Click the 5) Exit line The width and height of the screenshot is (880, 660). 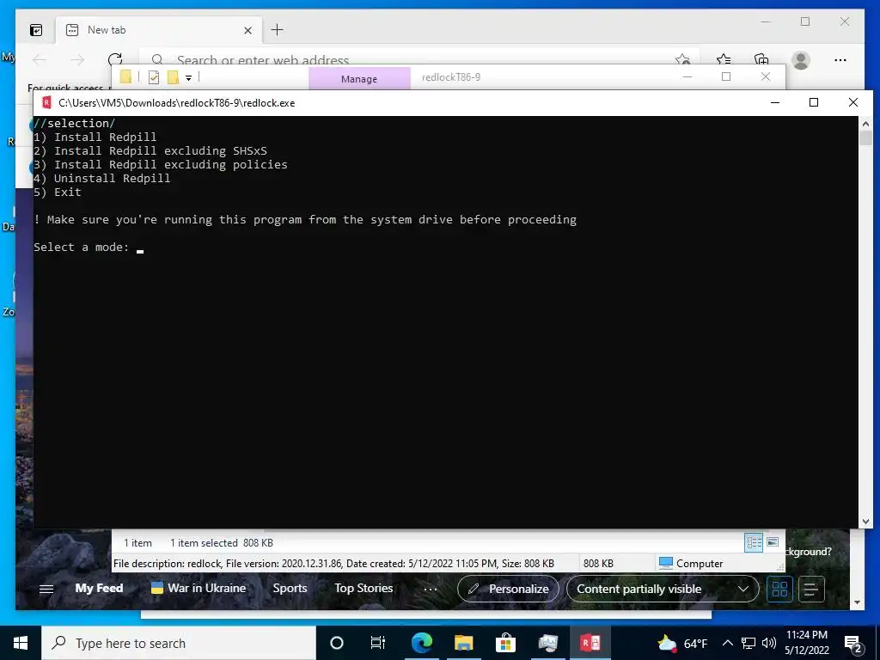tap(58, 192)
